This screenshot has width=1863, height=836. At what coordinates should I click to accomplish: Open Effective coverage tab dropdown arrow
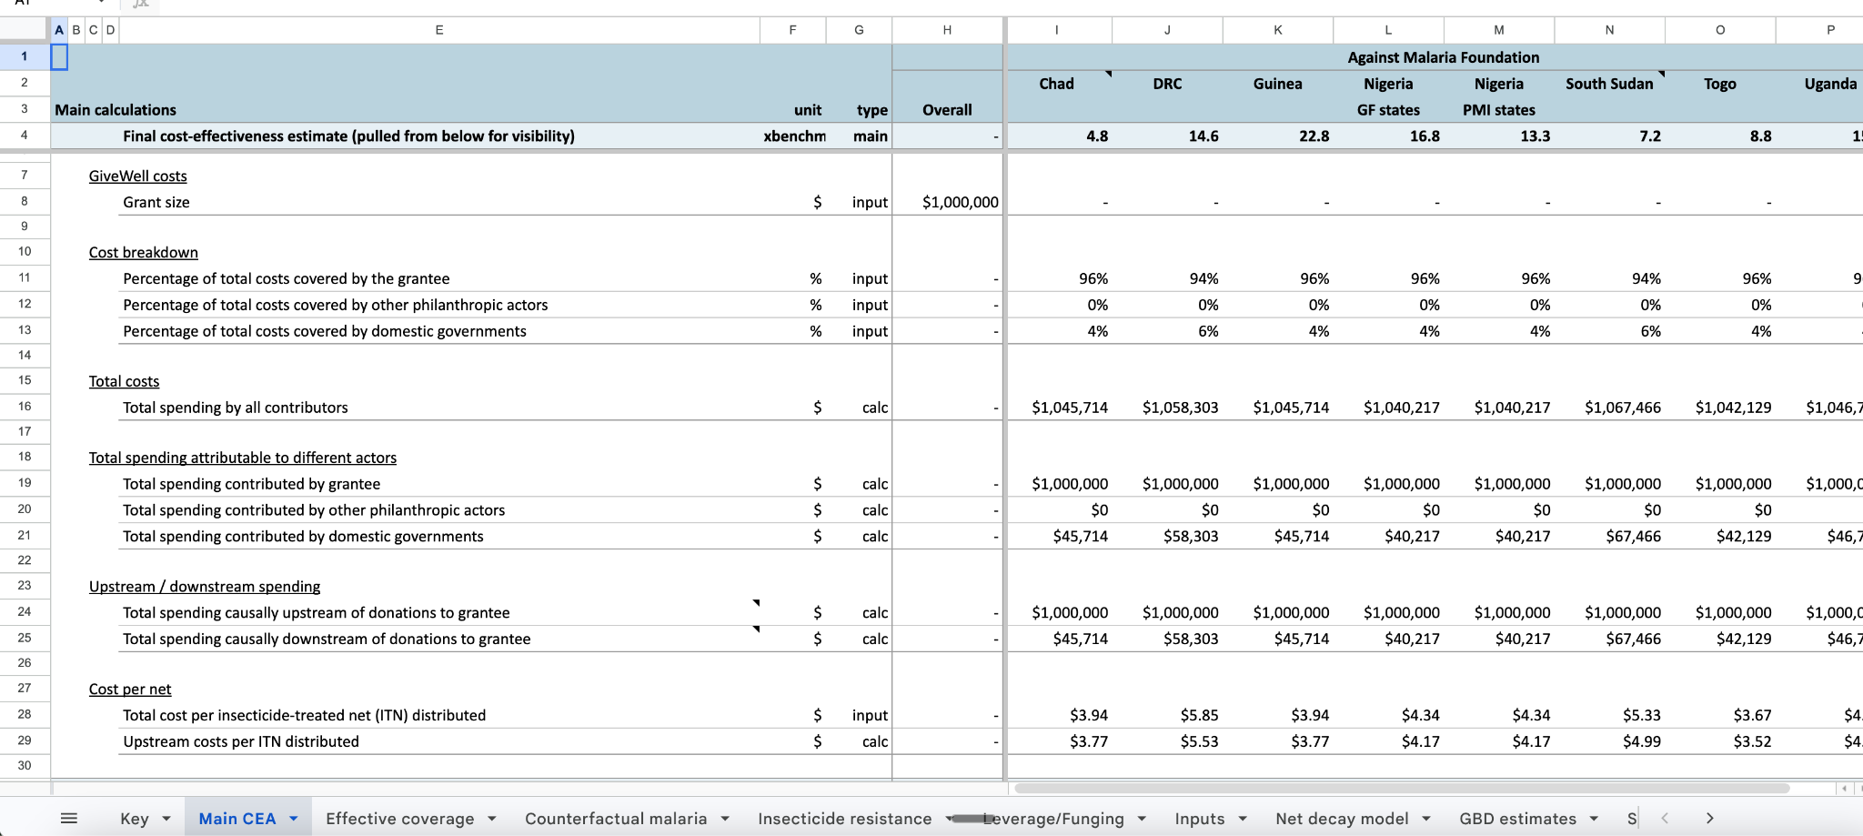[492, 819]
